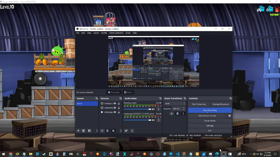This screenshot has height=157, width=280.
Task: Open the View menu
Action: [x=89, y=33]
